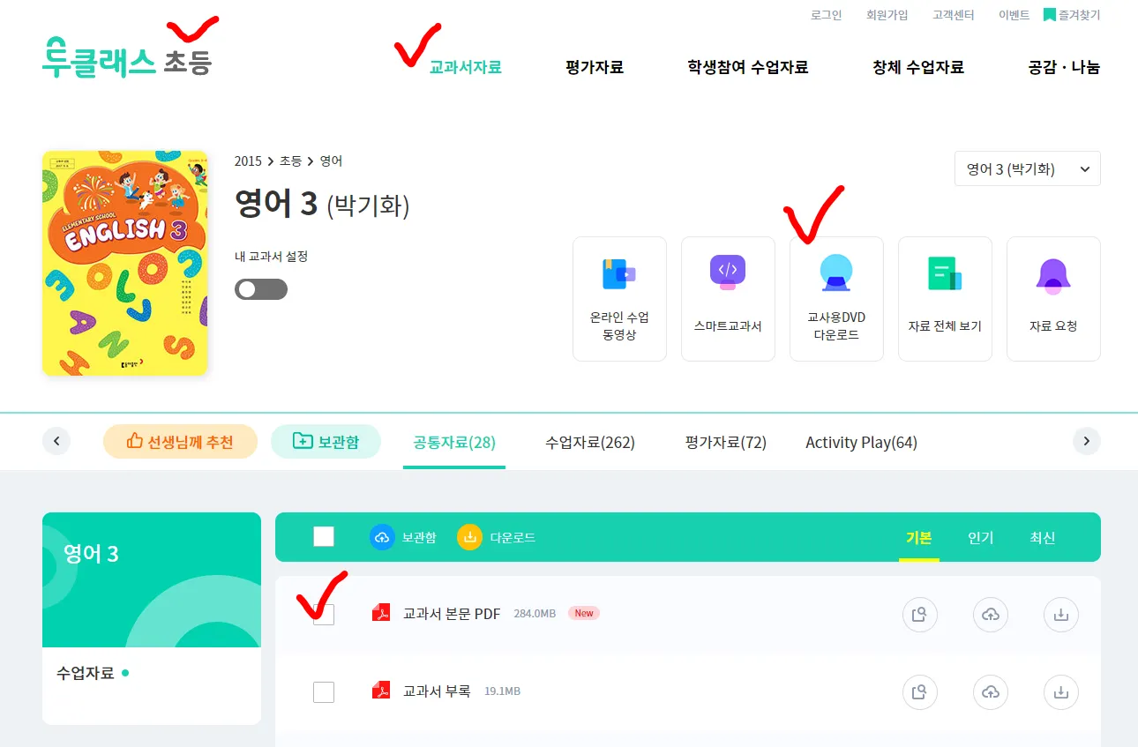Click the 선생님께 추천 button
Image resolution: width=1138 pixels, height=747 pixels.
click(x=180, y=441)
